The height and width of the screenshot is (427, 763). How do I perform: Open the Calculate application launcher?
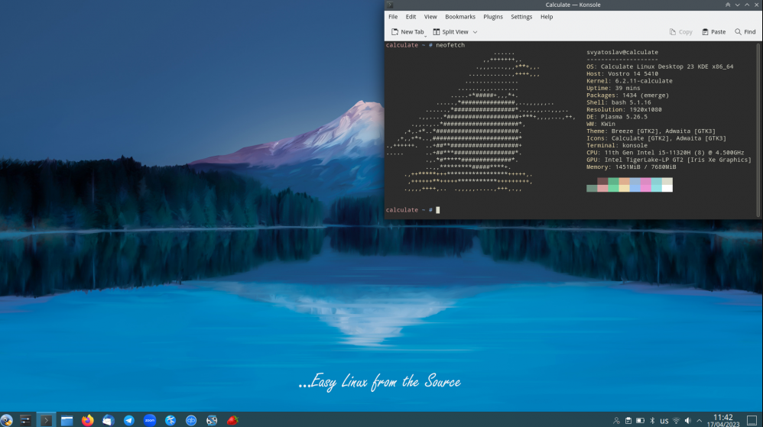tap(6, 420)
